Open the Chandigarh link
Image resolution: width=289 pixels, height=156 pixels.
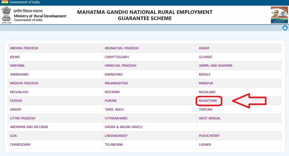pos(20,144)
